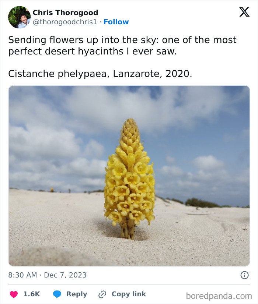Image resolution: width=258 pixels, height=304 pixels.
Task: Open the @thorogoodchris1 handle link
Action: pos(65,22)
